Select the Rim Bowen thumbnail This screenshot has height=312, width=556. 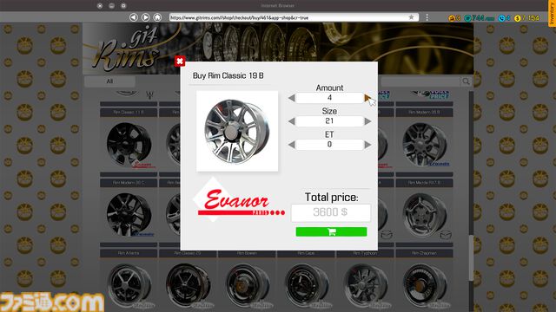(x=247, y=285)
